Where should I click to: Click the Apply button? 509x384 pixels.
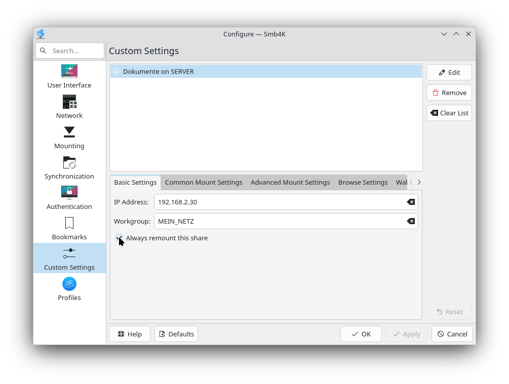(x=407, y=334)
